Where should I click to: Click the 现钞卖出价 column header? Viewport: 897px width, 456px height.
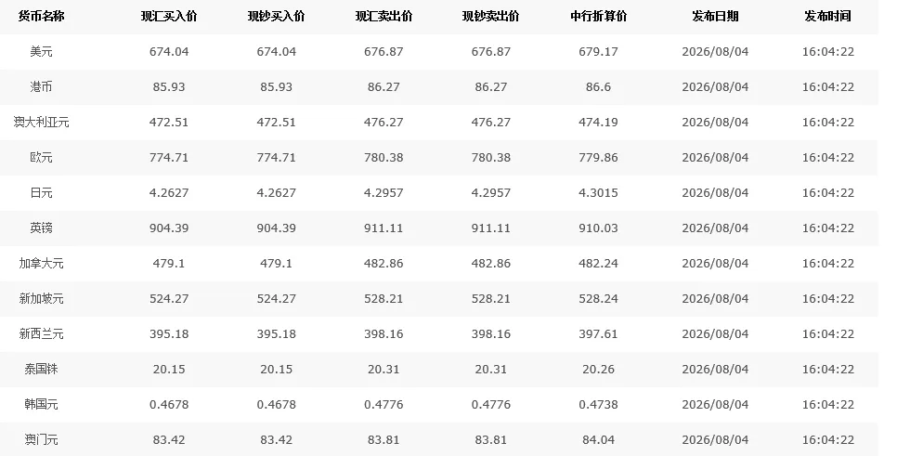pyautogui.click(x=491, y=17)
